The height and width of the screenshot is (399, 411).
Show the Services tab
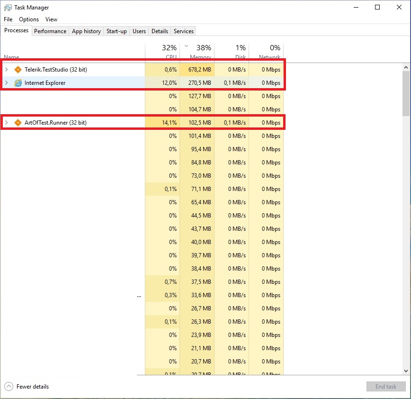184,31
